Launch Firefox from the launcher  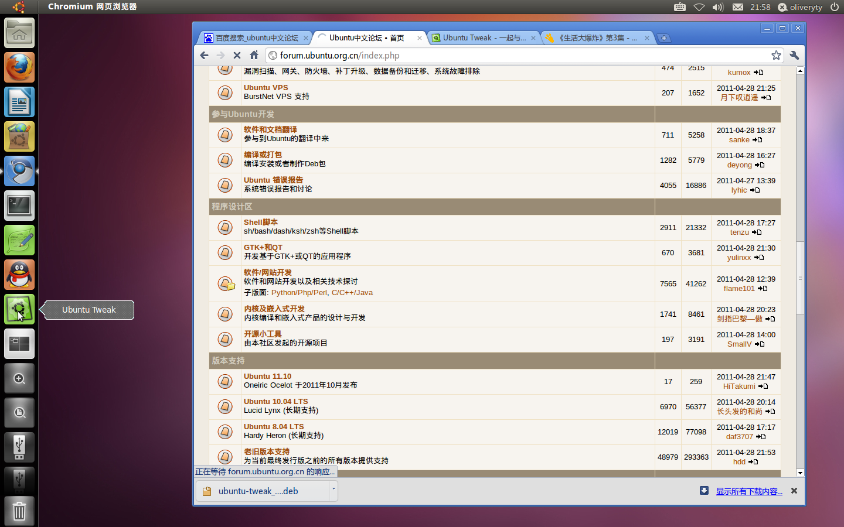coord(19,68)
